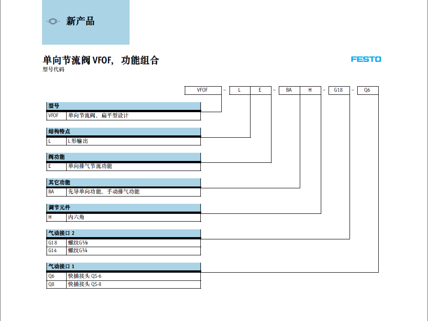
Task: Click the ring symbol beside 新产品
Action: coord(52,21)
